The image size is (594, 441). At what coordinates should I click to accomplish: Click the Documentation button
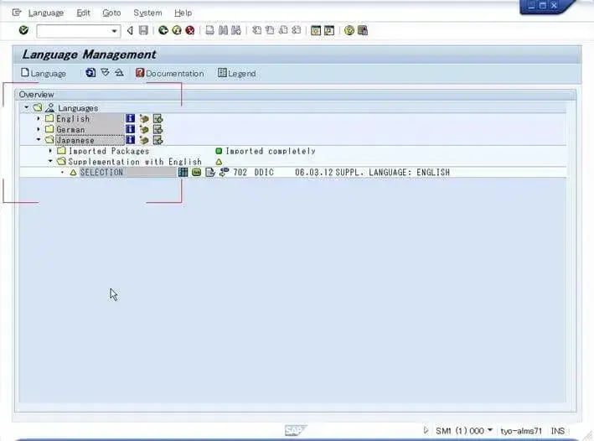click(169, 73)
